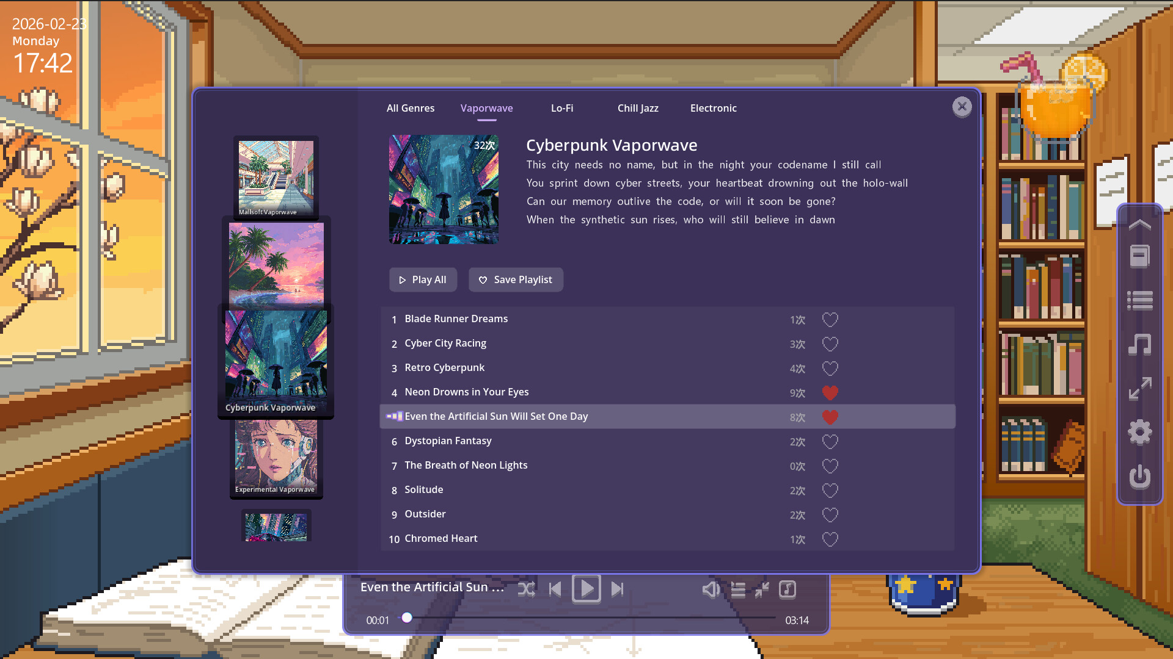The height and width of the screenshot is (659, 1173).
Task: Collapse the sidebar with the top chevron
Action: [x=1139, y=225]
